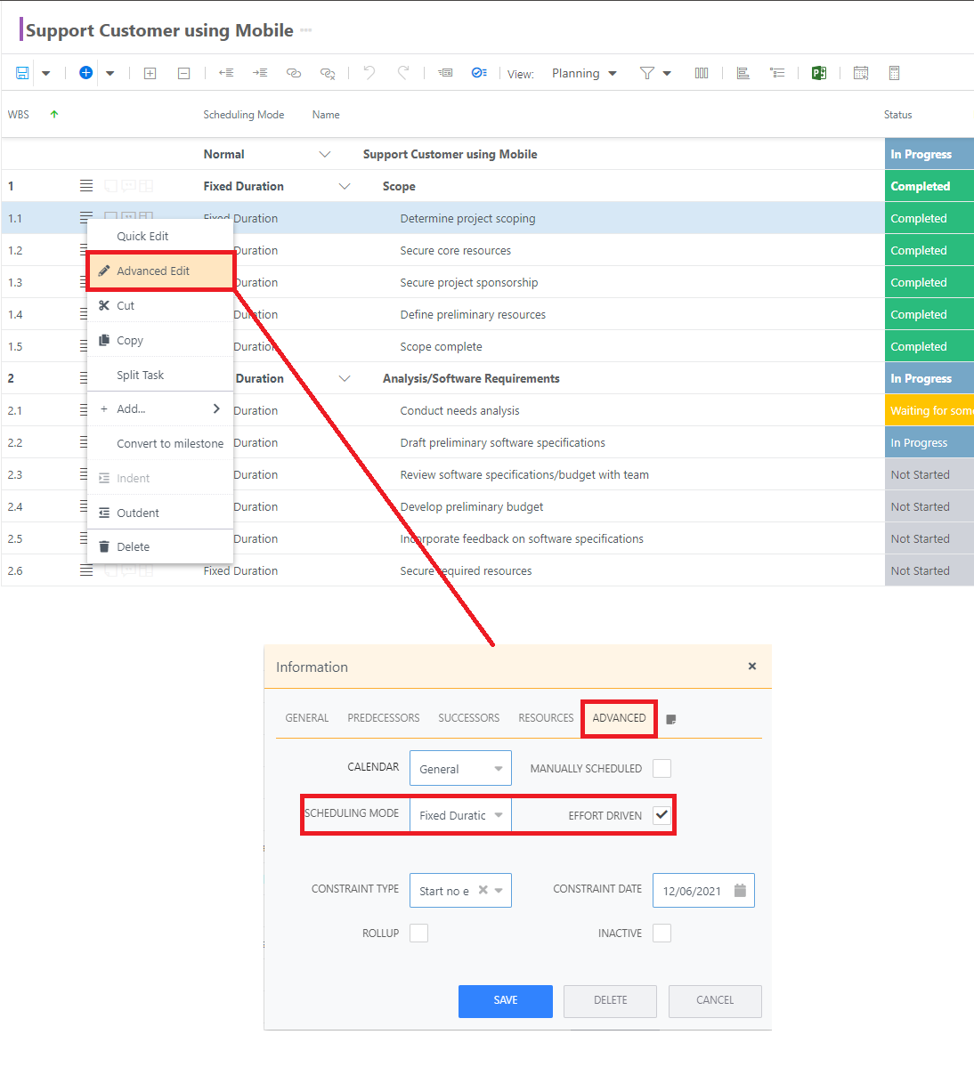Click the collapse all icon

[x=183, y=73]
